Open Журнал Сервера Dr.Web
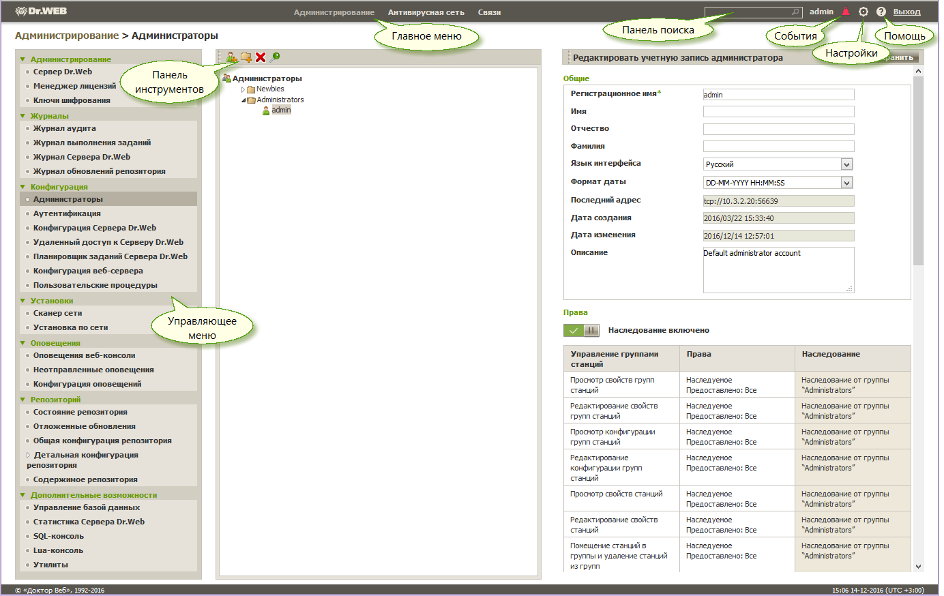Screen dimensions: 944x596 [82, 157]
